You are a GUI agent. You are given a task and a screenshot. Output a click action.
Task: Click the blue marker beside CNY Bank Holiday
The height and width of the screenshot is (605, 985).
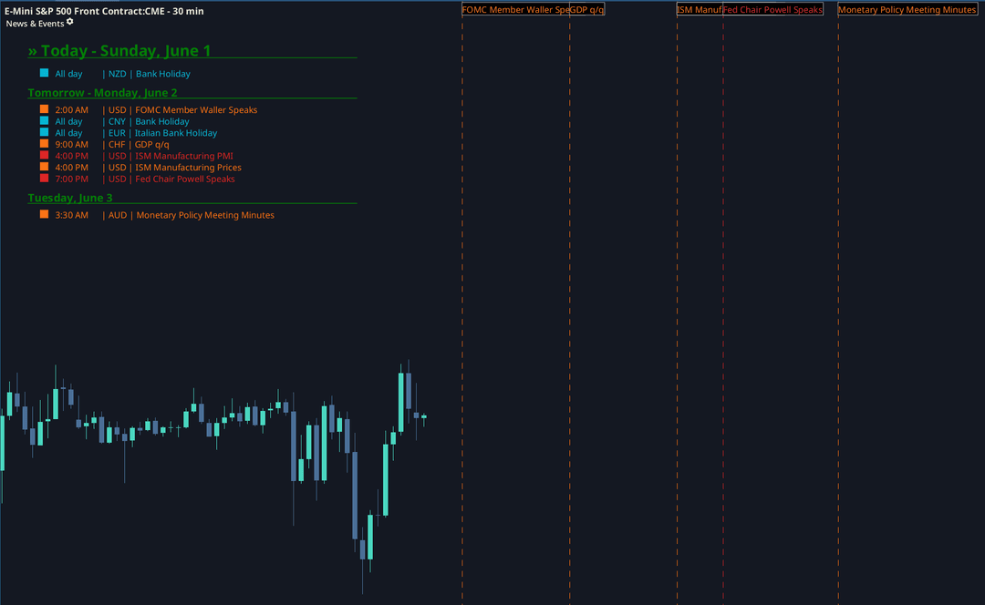[44, 120]
